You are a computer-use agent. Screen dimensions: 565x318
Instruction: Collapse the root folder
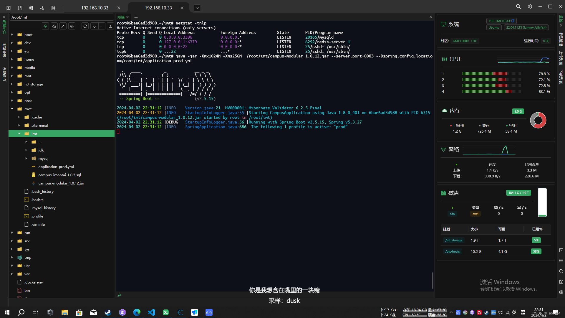pos(12,109)
